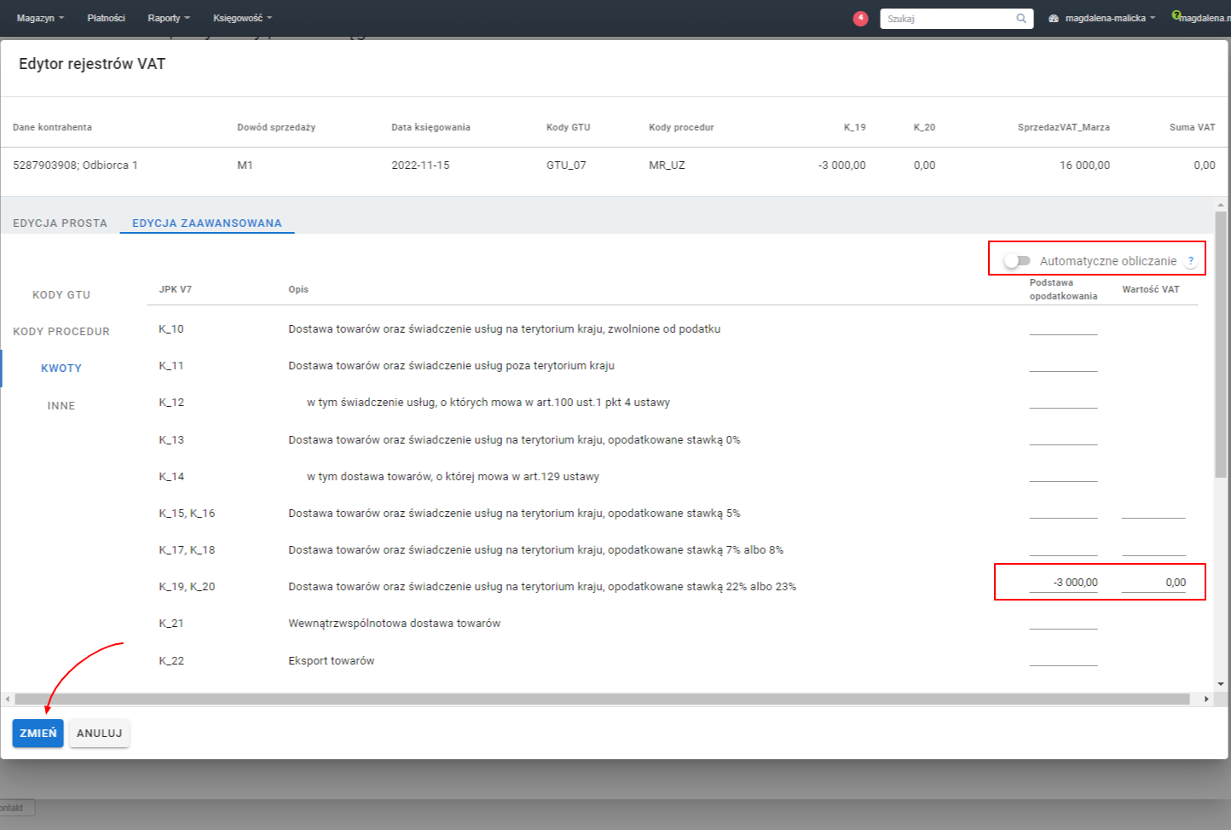1231x830 pixels.
Task: Expand the Magazyn menu
Action: click(40, 18)
